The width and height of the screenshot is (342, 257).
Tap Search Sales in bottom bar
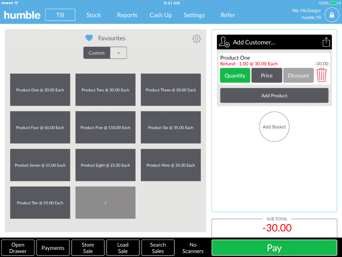[x=158, y=248]
